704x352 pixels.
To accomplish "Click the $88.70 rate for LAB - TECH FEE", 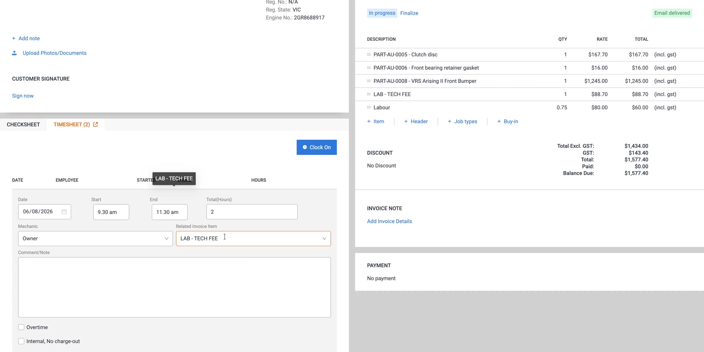I will pos(599,94).
